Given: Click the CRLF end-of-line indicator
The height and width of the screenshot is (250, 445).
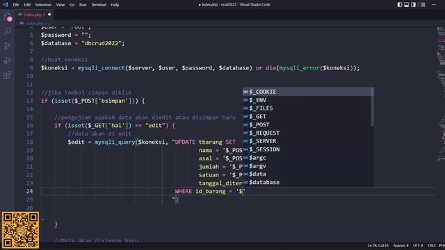Looking at the screenshot, I should pos(432,245).
